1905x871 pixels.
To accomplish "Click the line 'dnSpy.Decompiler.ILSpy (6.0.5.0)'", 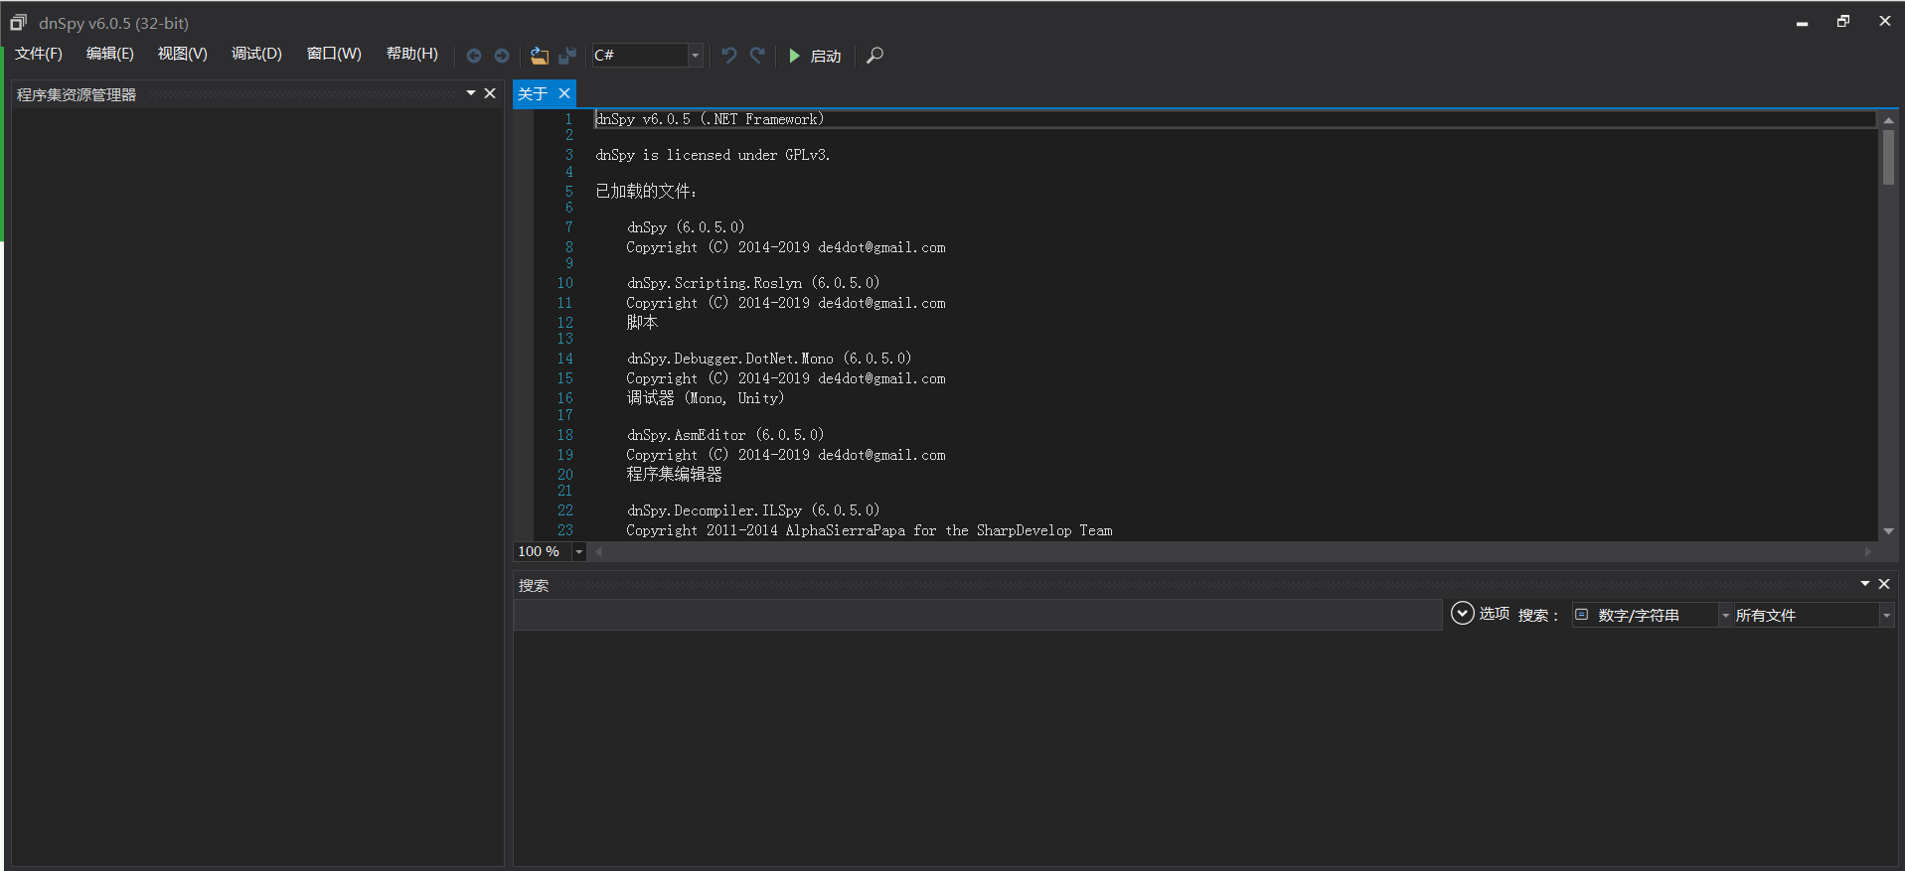I will click(753, 510).
